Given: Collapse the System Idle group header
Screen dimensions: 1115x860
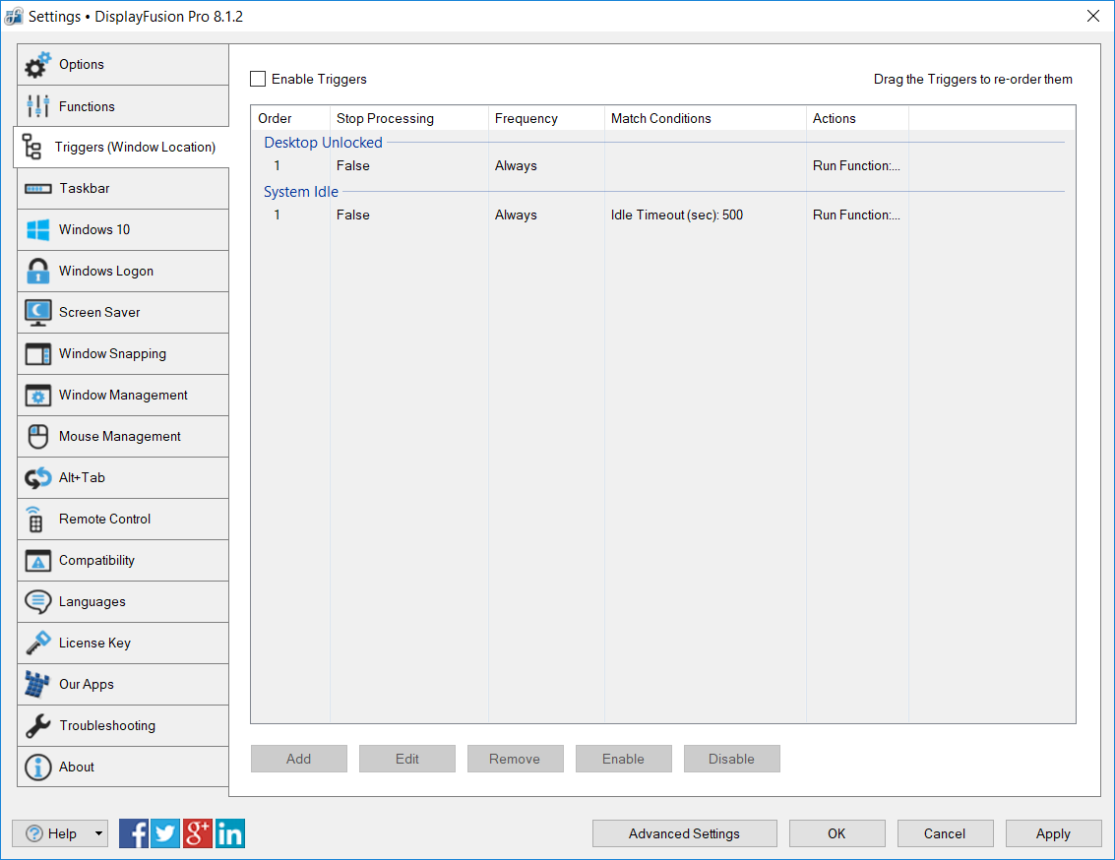Looking at the screenshot, I should tap(300, 192).
